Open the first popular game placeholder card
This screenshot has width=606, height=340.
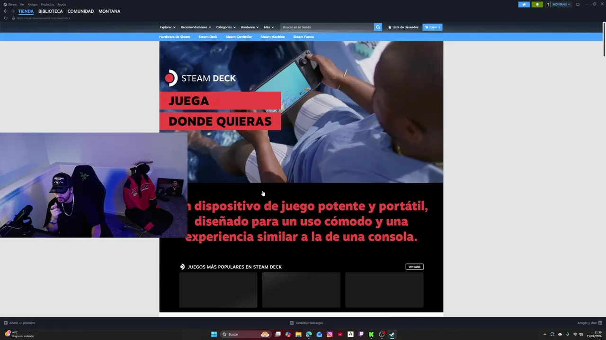coord(218,290)
